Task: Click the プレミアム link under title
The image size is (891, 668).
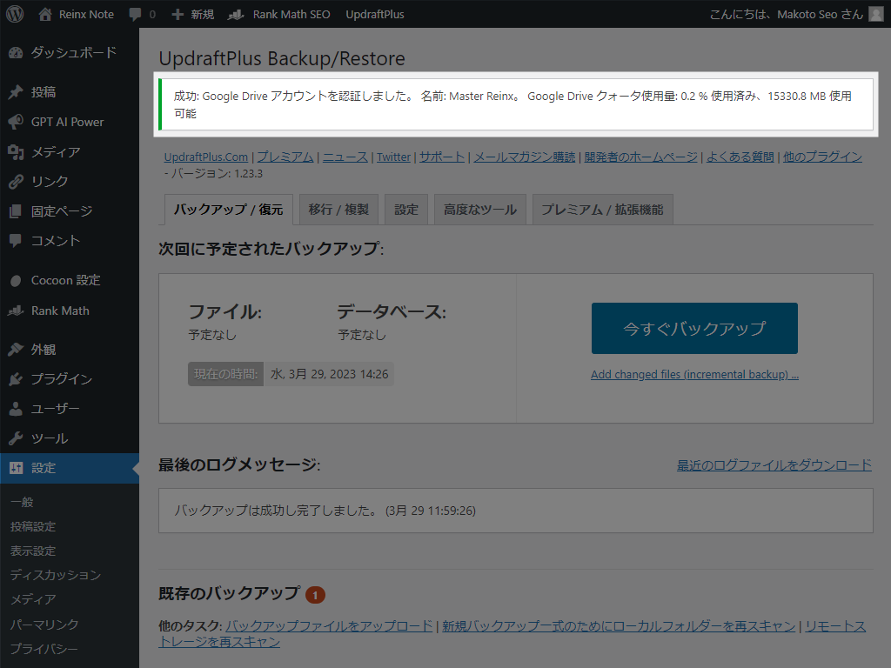Action: pos(285,157)
